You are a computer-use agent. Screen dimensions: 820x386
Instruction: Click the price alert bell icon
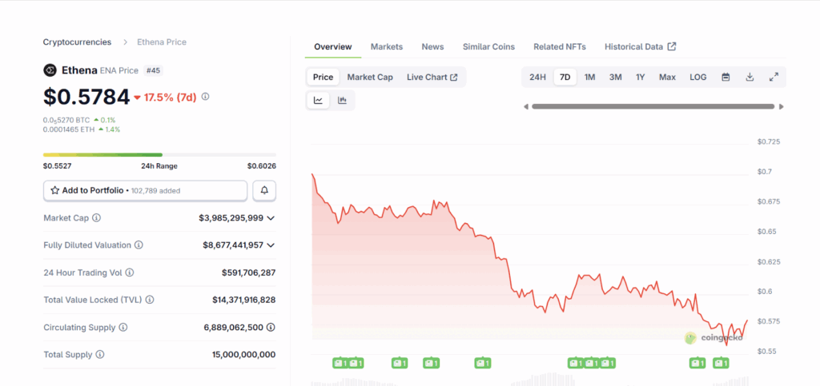[x=264, y=191]
